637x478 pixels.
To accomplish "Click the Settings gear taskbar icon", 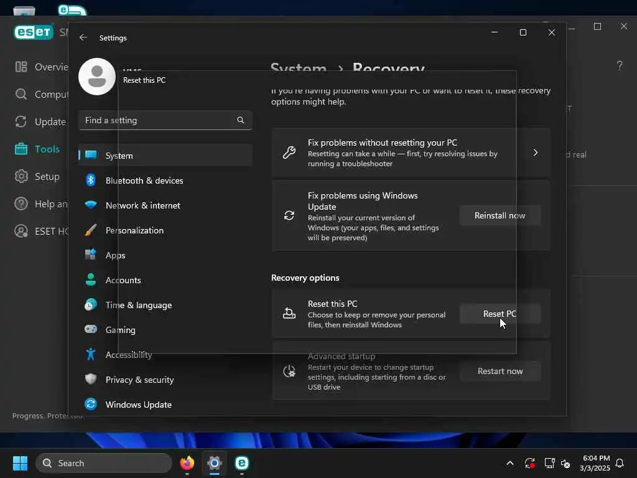I will point(215,463).
